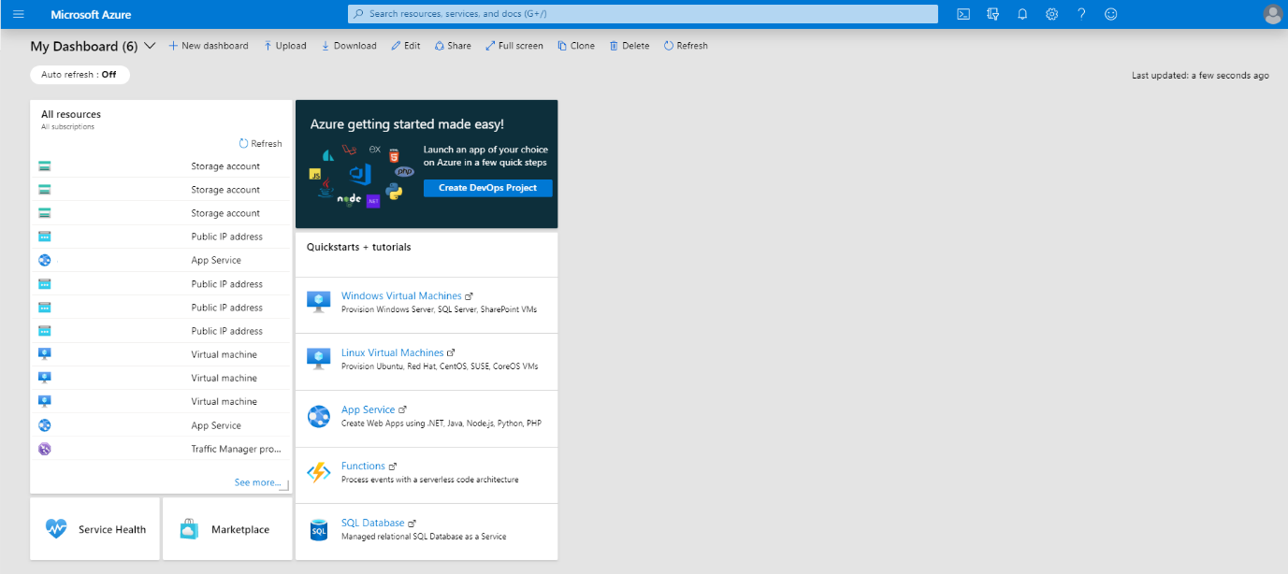Open the Help question mark menu
This screenshot has width=1288, height=574.
pos(1081,14)
